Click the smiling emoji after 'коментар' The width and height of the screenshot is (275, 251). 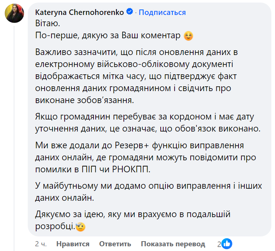188,36
